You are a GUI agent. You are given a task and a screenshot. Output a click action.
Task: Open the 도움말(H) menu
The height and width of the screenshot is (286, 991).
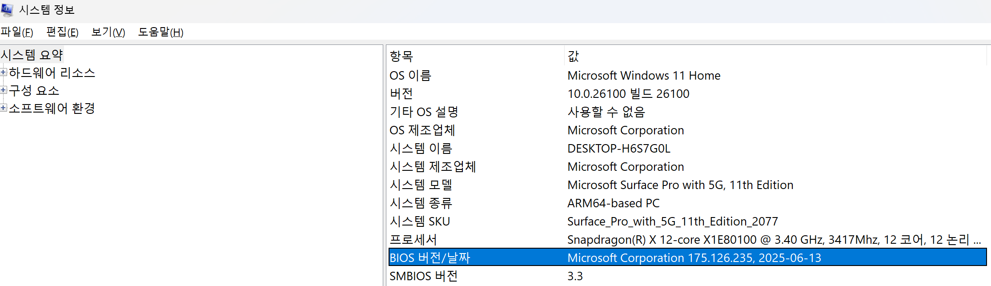[160, 32]
